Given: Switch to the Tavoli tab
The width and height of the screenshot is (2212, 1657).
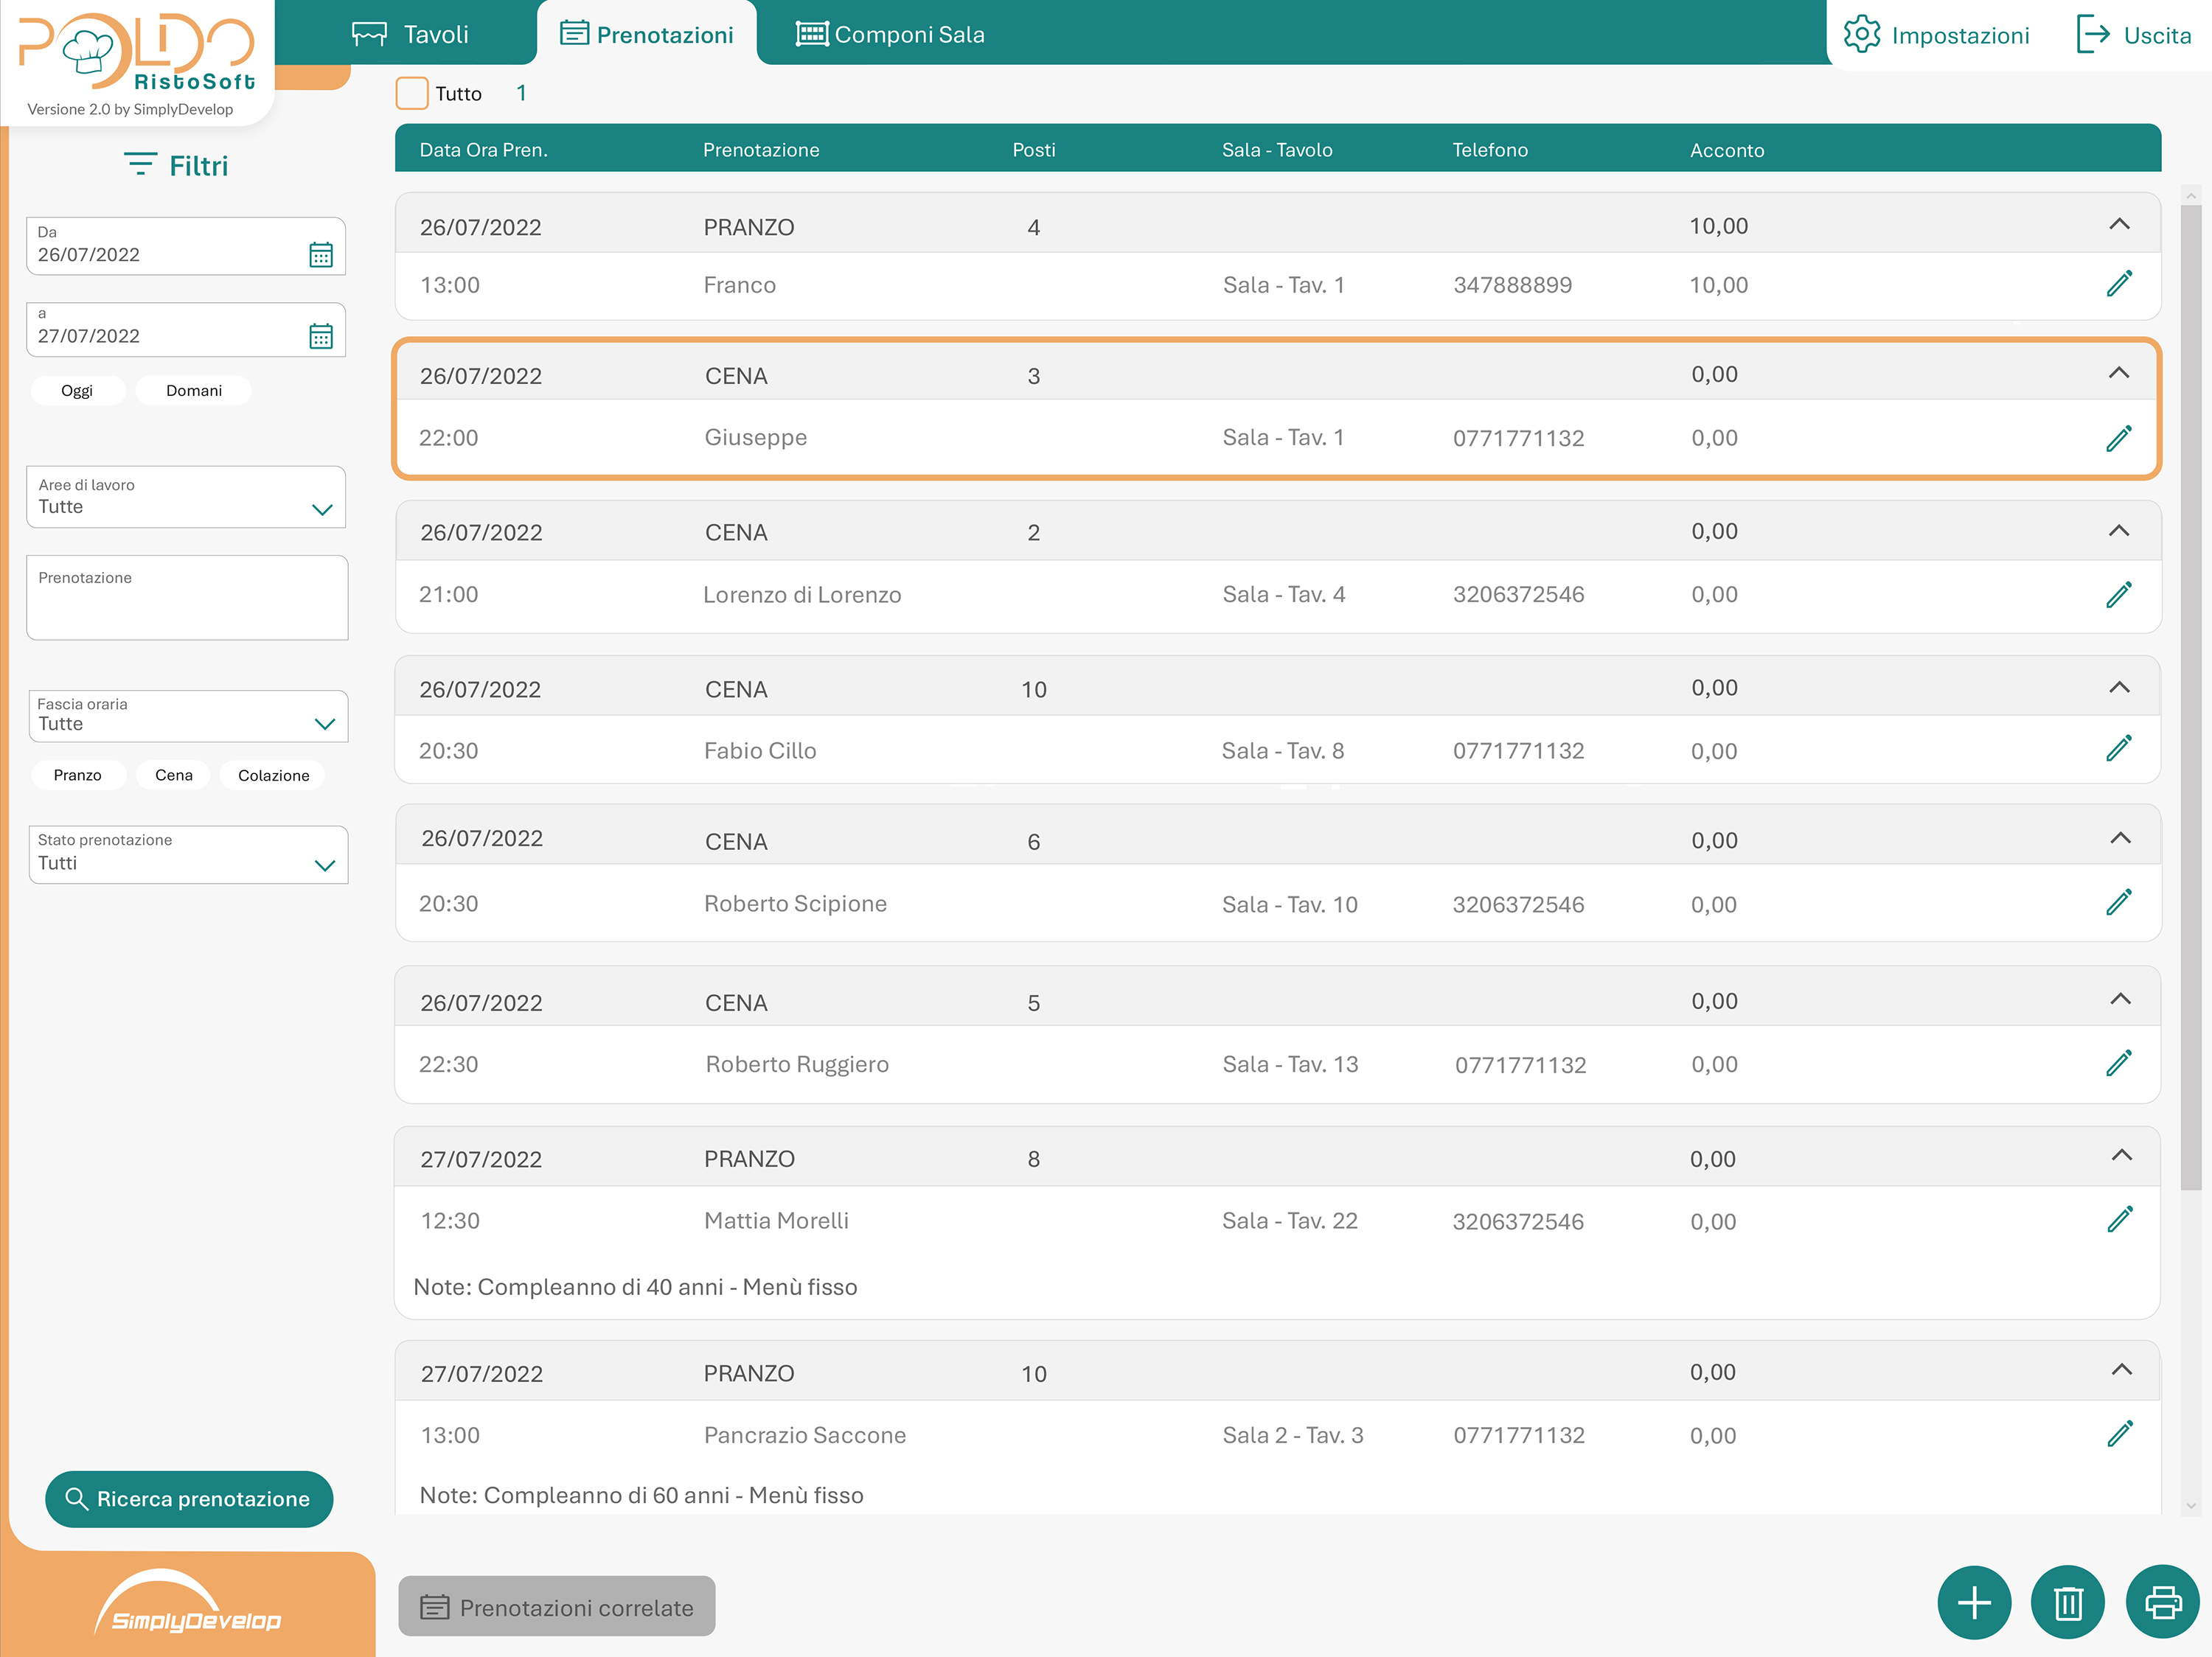Looking at the screenshot, I should 411,35.
